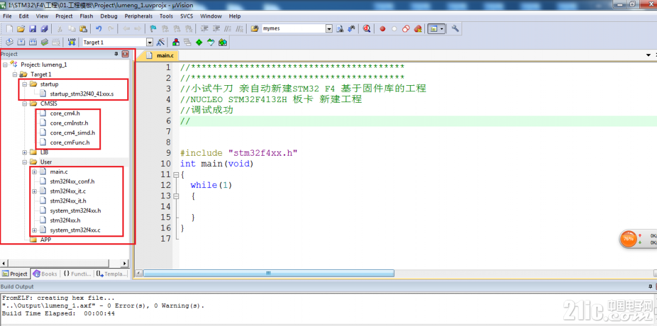Click into the mymes search field
The height and width of the screenshot is (326, 657).
(292, 29)
